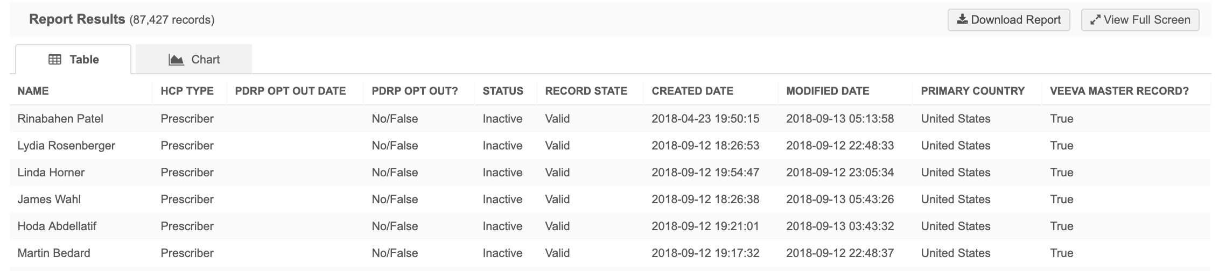Switch to the Chart tab
The width and height of the screenshot is (1219, 271).
pos(194,60)
